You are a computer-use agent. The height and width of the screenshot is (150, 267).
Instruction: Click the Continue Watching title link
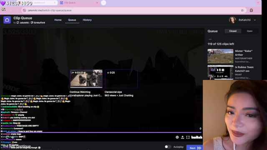(80, 92)
